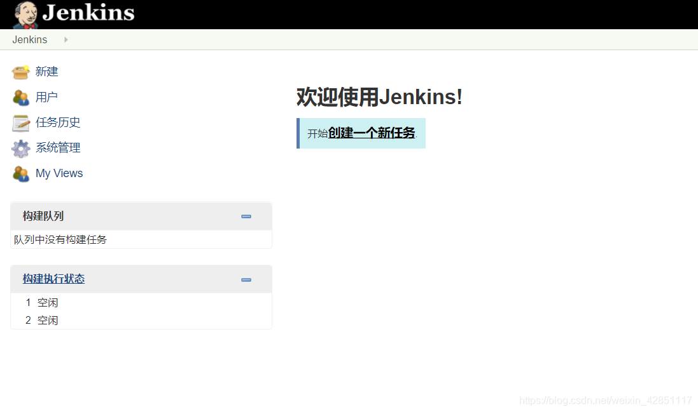Click the 新建 new item box icon
The image size is (698, 412).
(x=21, y=72)
